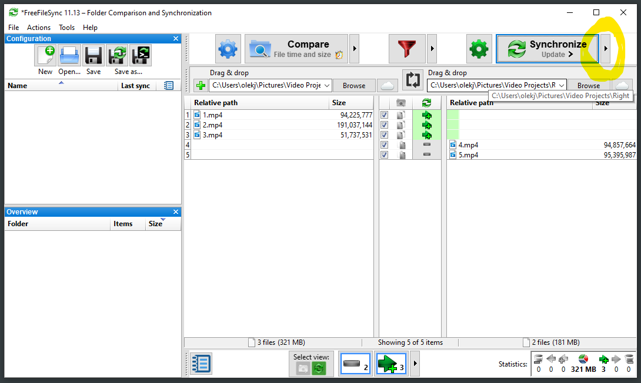Open the red funnel filter settings
The height and width of the screenshot is (383, 641).
click(x=407, y=49)
